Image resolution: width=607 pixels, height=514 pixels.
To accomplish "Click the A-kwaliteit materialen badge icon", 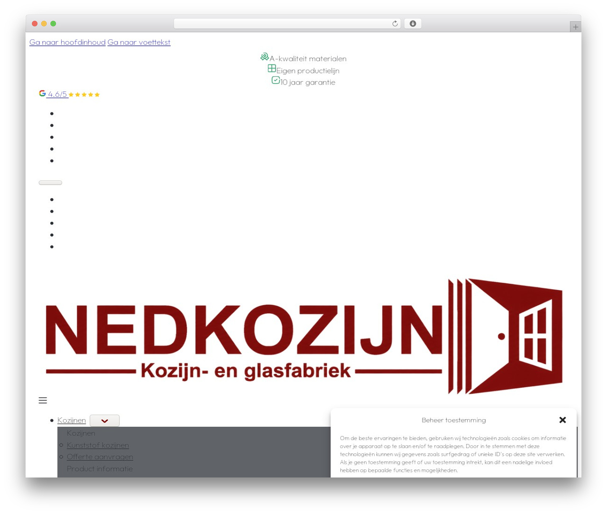I will (x=265, y=57).
